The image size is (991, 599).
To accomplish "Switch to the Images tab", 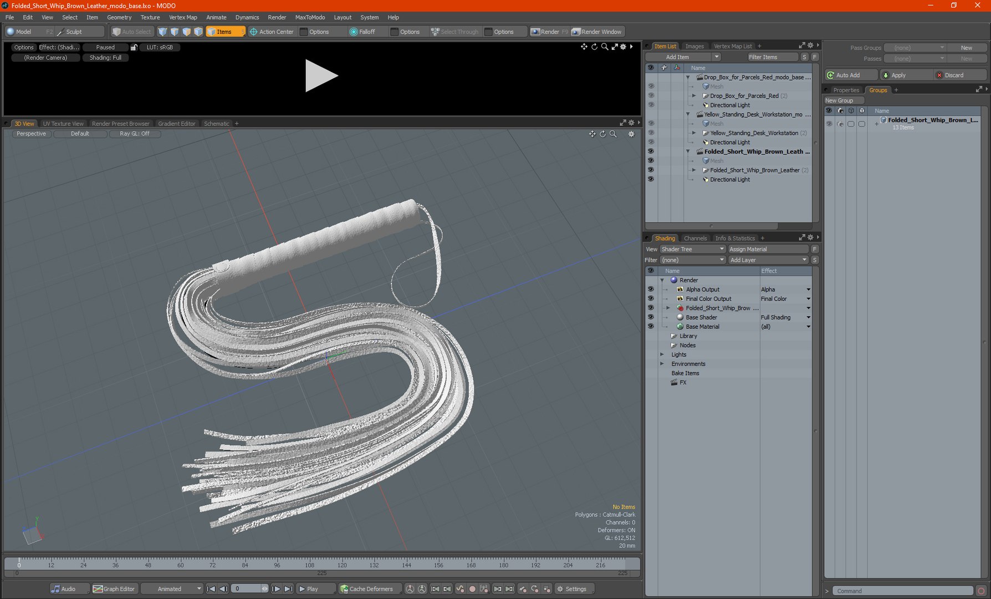I will pyautogui.click(x=694, y=46).
